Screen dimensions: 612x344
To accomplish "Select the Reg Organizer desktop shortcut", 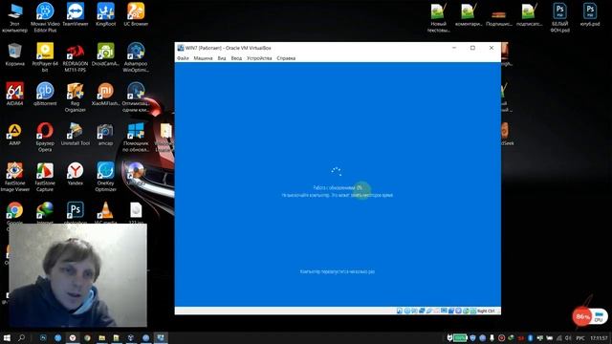I will [x=76, y=97].
